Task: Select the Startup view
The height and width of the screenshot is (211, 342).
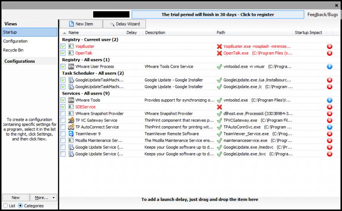Action: [x=30, y=32]
